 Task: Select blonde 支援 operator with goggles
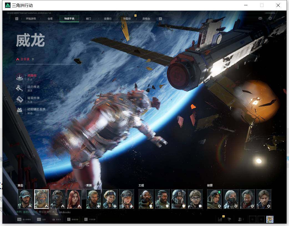point(110,199)
